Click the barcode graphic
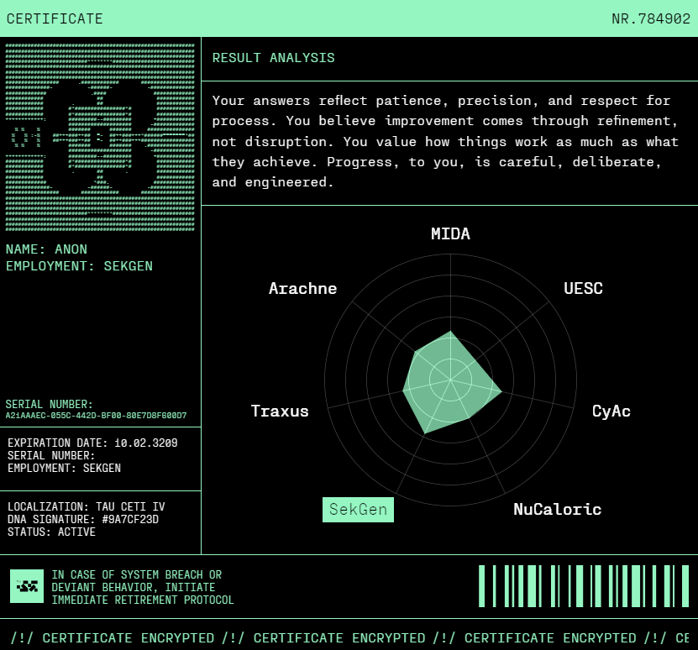 click(x=584, y=586)
